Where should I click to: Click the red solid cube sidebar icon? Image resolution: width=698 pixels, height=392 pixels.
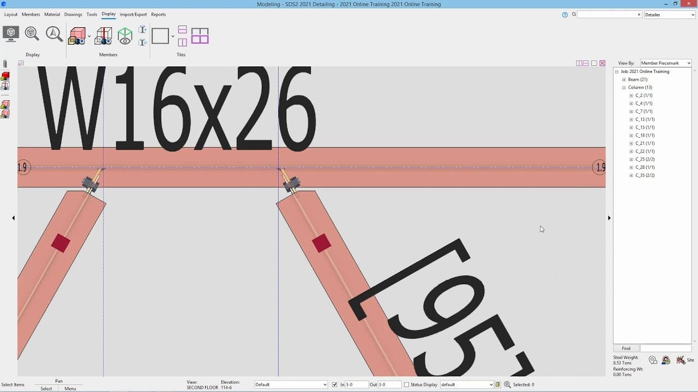(5, 76)
